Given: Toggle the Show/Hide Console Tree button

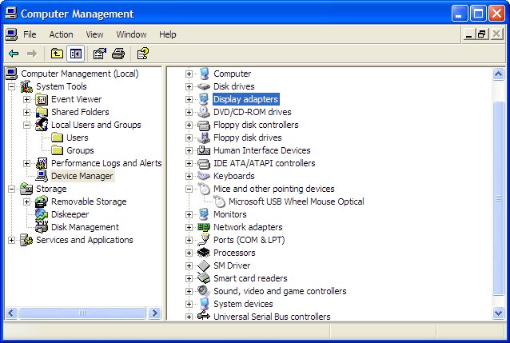Looking at the screenshot, I should [75, 54].
